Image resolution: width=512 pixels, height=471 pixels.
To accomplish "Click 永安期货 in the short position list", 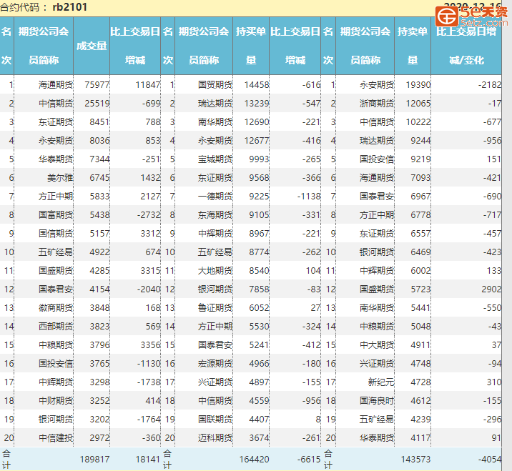I will pos(377,85).
